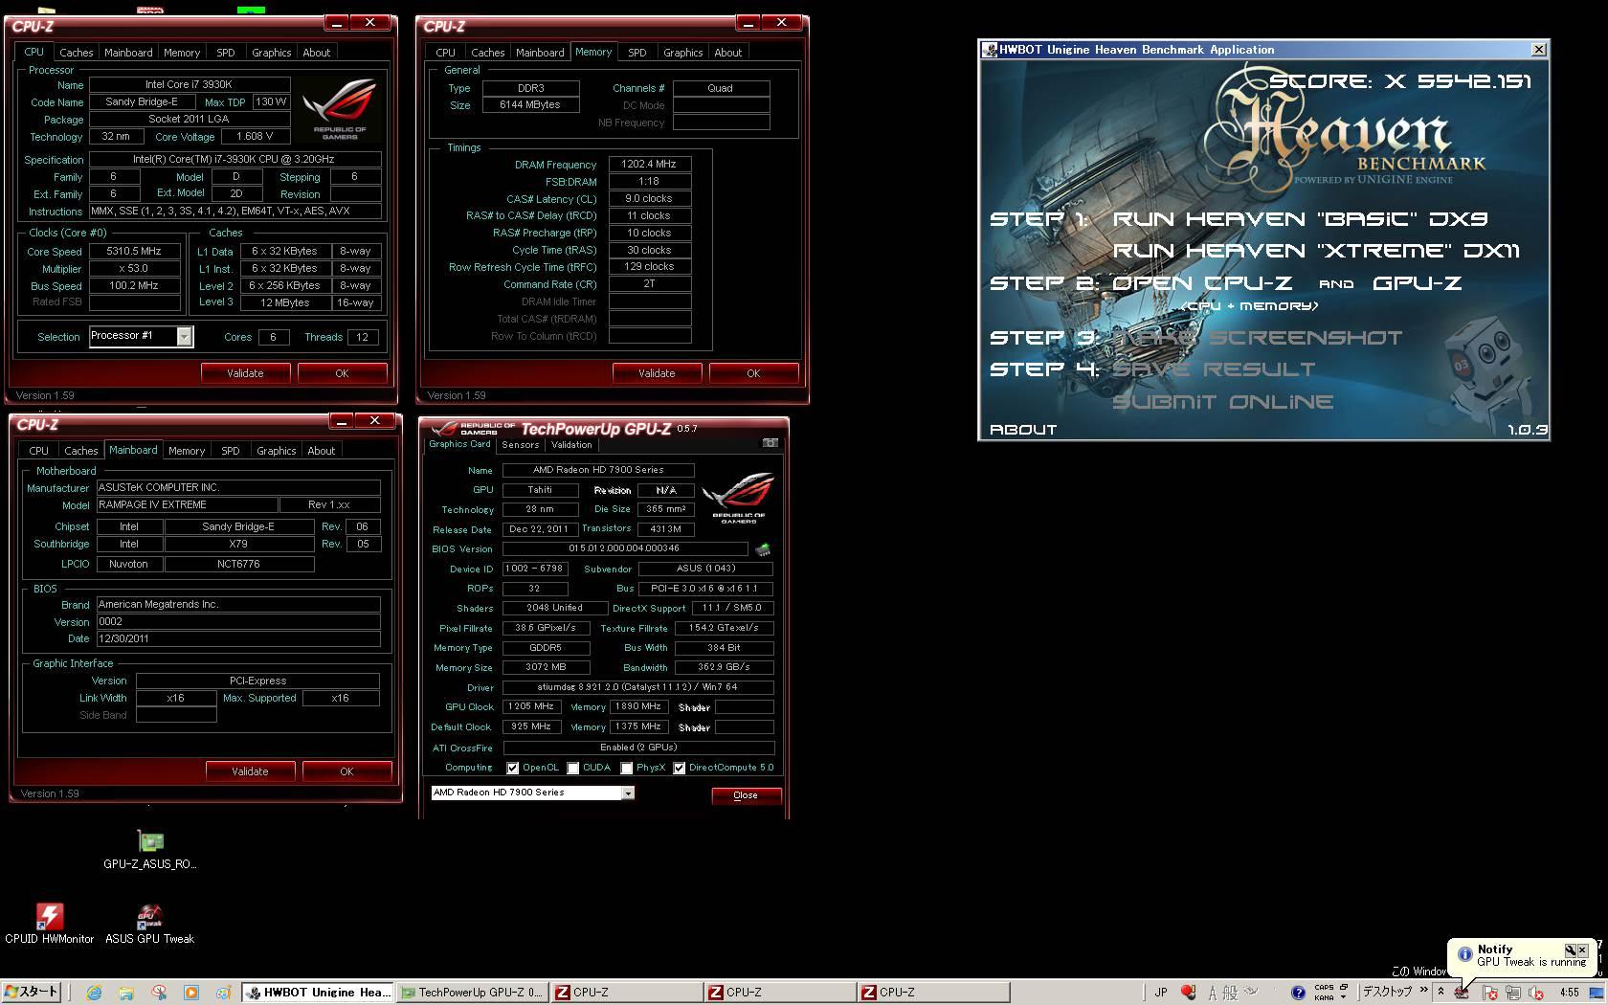Click the GPU Clock value 1205 MHz
The image size is (1608, 1005).
coord(531,706)
